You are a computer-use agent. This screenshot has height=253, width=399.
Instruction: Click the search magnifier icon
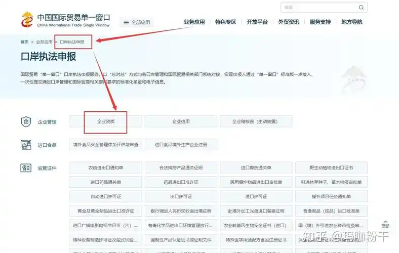pyautogui.click(x=361, y=8)
